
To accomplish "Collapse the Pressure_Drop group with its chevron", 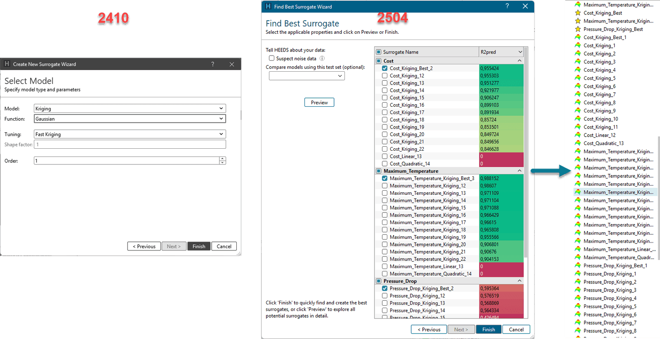I will click(519, 281).
